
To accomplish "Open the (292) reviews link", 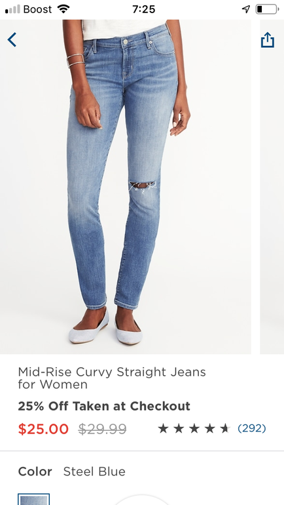I will click(x=252, y=428).
